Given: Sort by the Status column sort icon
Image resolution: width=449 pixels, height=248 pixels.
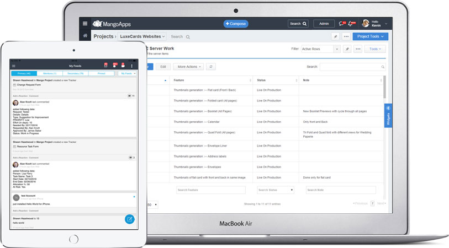Looking at the screenshot, I should (x=297, y=80).
